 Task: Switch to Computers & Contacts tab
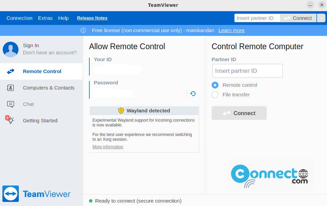(41, 88)
